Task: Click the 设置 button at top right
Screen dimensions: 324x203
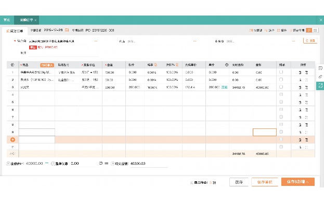Action: coord(310,41)
